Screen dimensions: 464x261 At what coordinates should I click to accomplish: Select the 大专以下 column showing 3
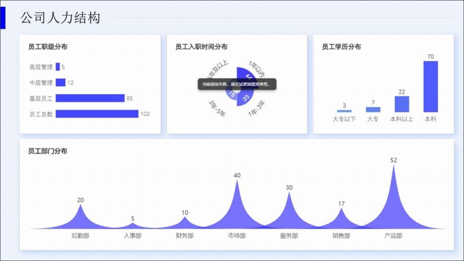pos(344,111)
